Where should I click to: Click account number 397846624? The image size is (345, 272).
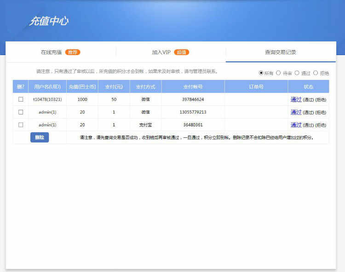pyautogui.click(x=193, y=99)
